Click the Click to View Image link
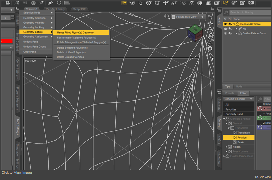Screen dimensions: 272x180 17,173
